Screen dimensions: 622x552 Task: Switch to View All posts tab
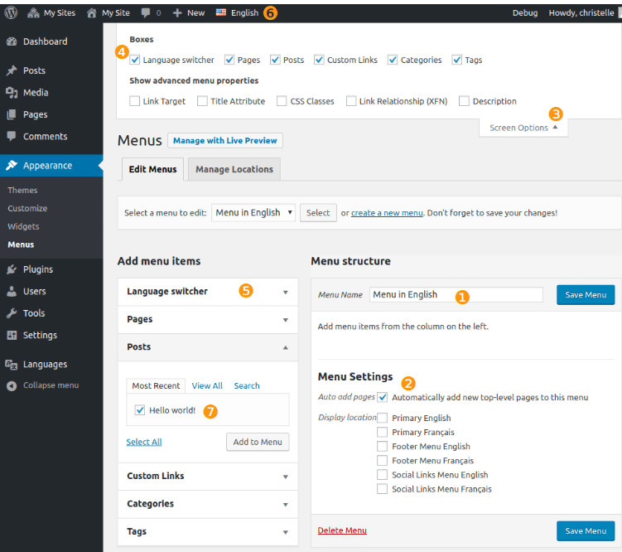tap(207, 385)
